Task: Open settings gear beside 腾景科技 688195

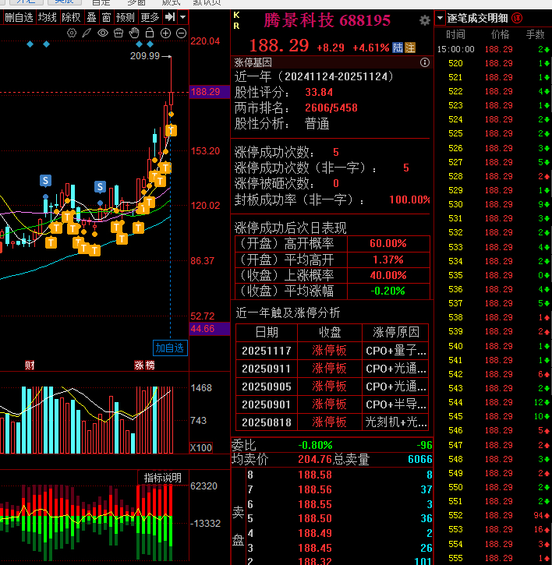Action: coord(425,20)
